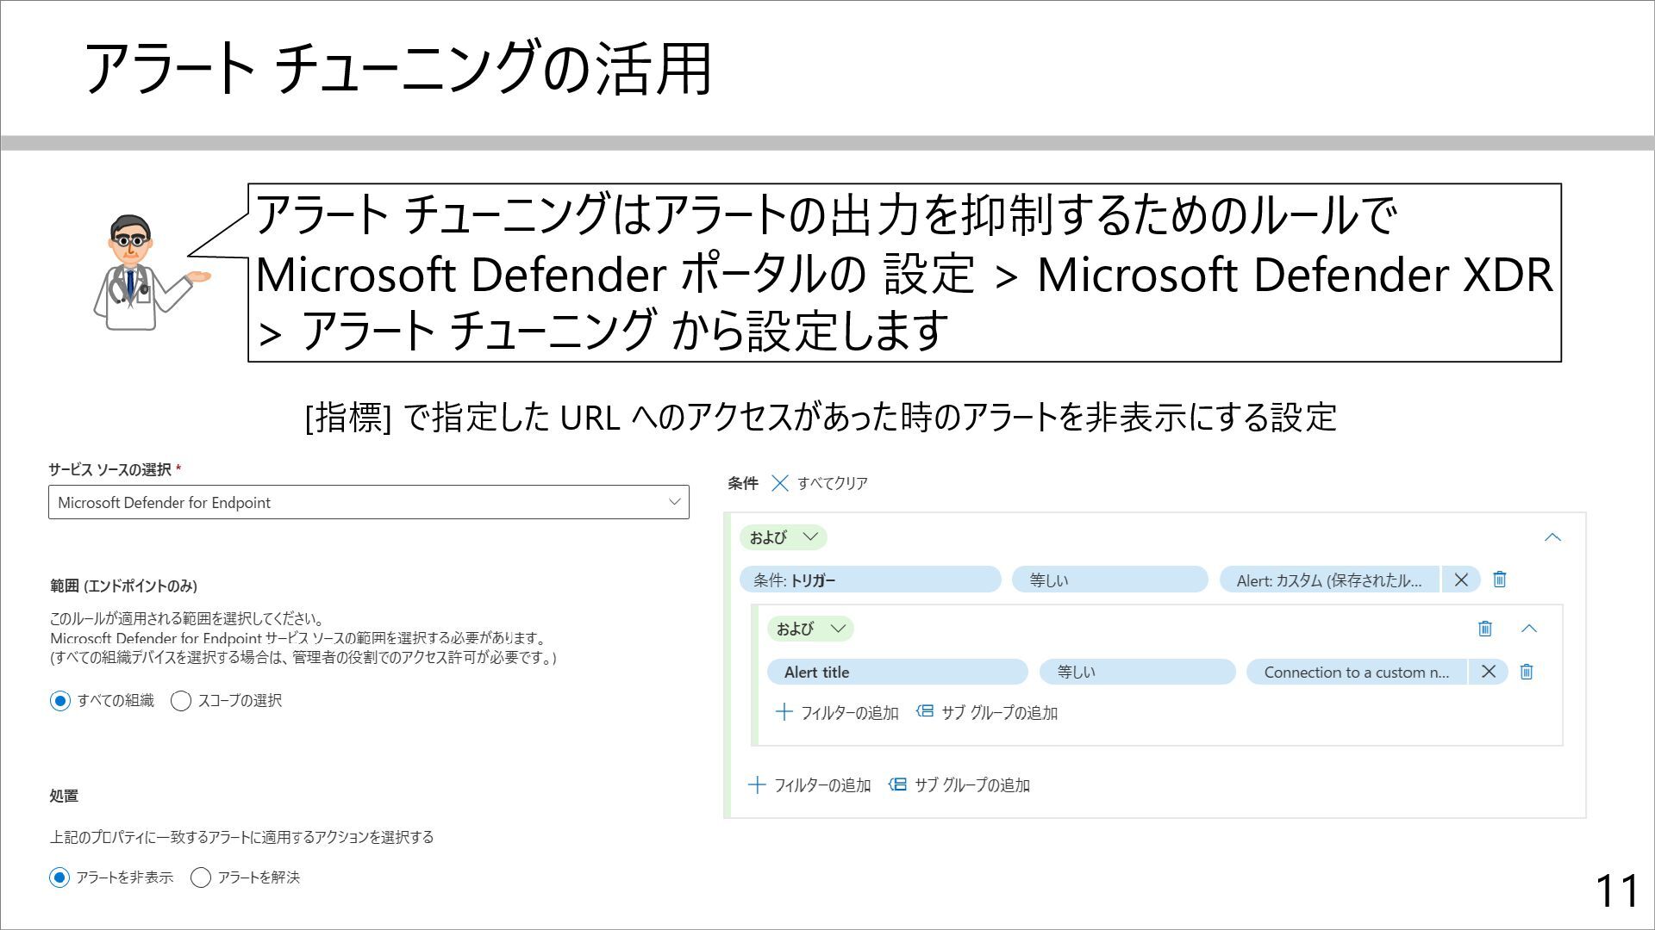Remove the Alert: カスタム value with X
Image resolution: width=1655 pixels, height=930 pixels.
coord(1461,580)
